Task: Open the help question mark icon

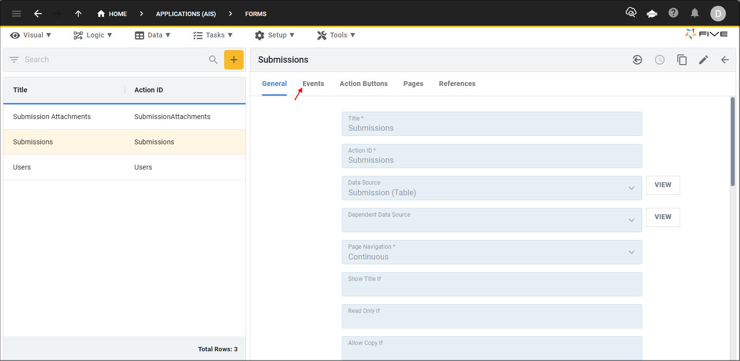Action: pyautogui.click(x=673, y=13)
